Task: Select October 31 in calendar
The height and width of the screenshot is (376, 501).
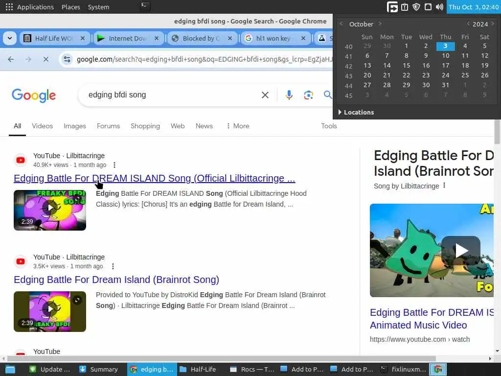Action: click(x=445, y=85)
